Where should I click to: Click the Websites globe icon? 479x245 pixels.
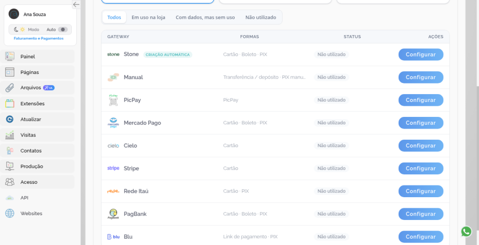click(x=10, y=213)
